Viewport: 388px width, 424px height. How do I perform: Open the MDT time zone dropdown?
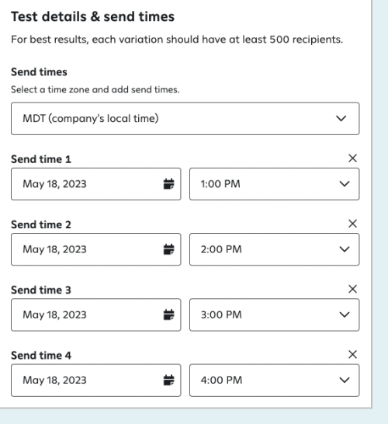click(185, 119)
